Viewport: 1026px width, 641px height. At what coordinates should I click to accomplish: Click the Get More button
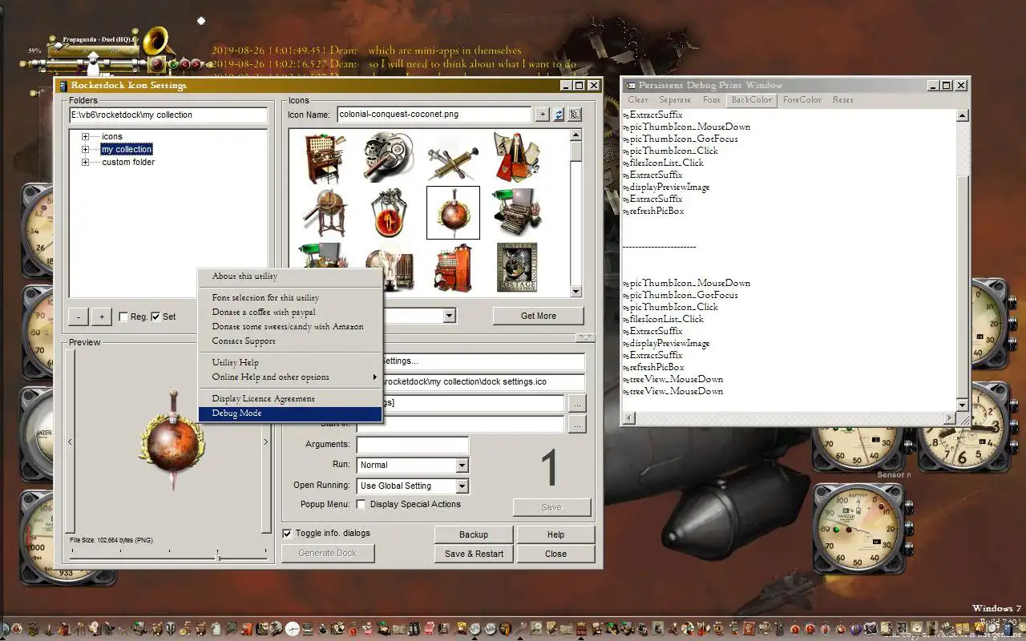coord(539,316)
